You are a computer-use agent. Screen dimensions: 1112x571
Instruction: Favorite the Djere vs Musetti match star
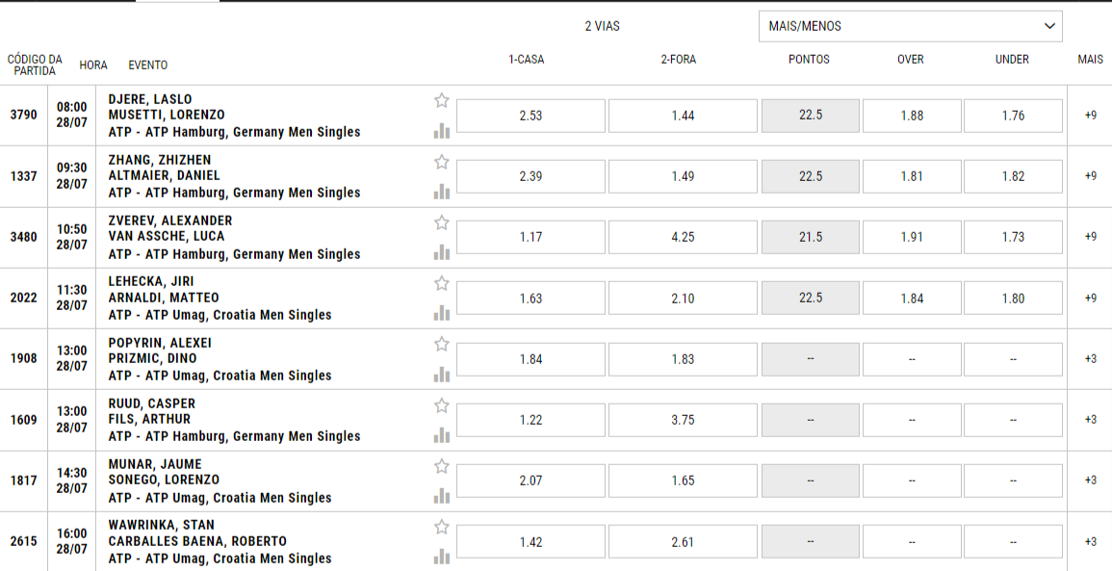coord(442,101)
